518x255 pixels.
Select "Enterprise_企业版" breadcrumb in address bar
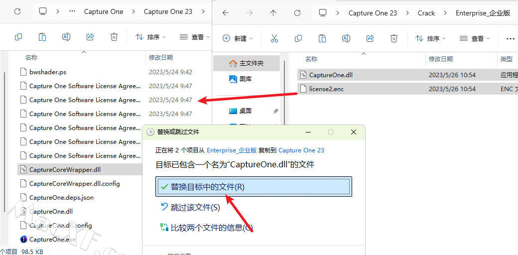click(x=483, y=13)
